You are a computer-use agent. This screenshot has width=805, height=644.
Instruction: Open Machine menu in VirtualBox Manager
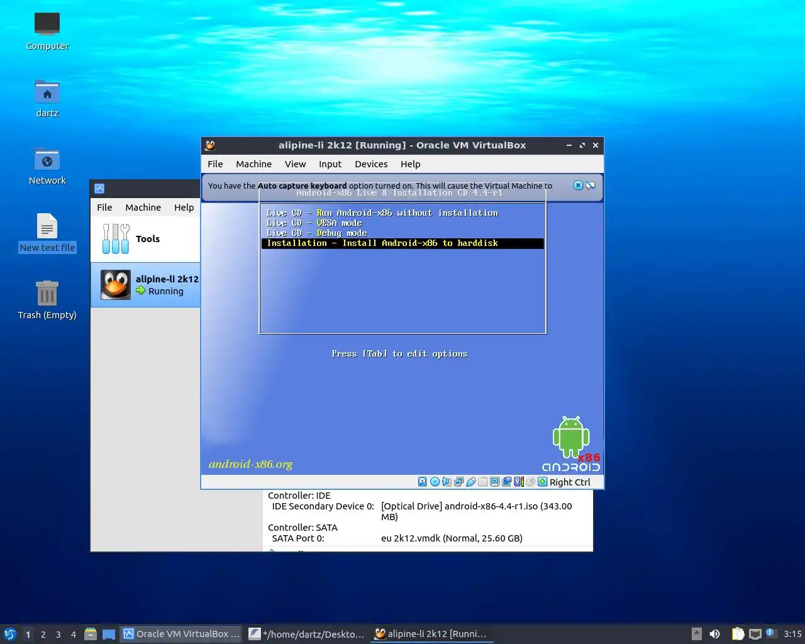coord(143,208)
